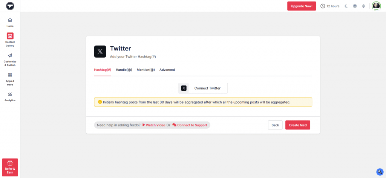Viewport: 386px width, 178px height.
Task: Open the Advanced tab
Action: [167, 70]
